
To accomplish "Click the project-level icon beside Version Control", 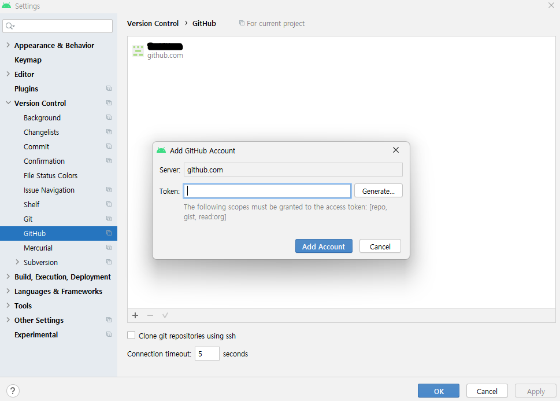I will 109,103.
